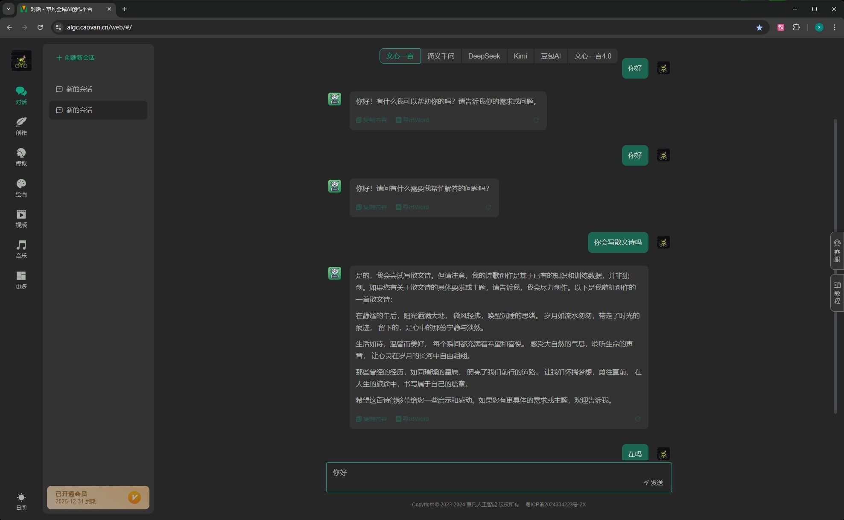The height and width of the screenshot is (520, 844).
Task: Export the prose poem reply to Word
Action: pos(412,419)
